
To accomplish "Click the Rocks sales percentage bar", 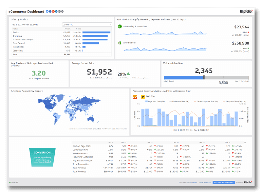I will (x=96, y=33).
